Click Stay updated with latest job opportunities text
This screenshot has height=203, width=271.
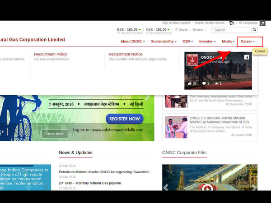138,59
